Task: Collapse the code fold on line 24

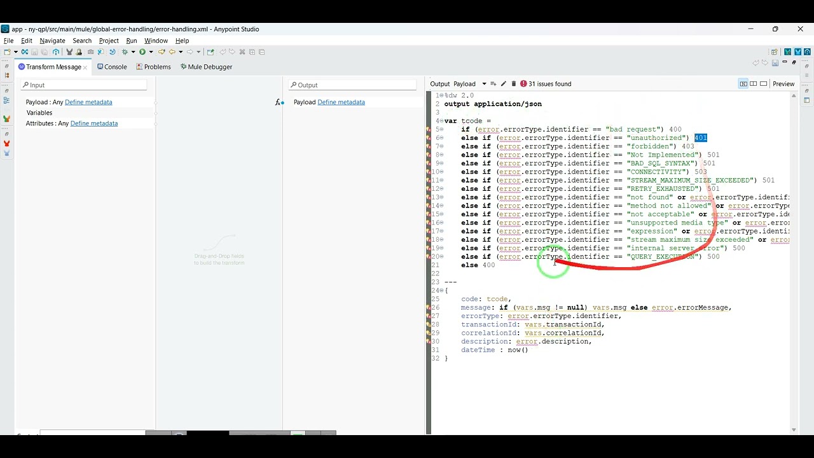Action: 441,291
